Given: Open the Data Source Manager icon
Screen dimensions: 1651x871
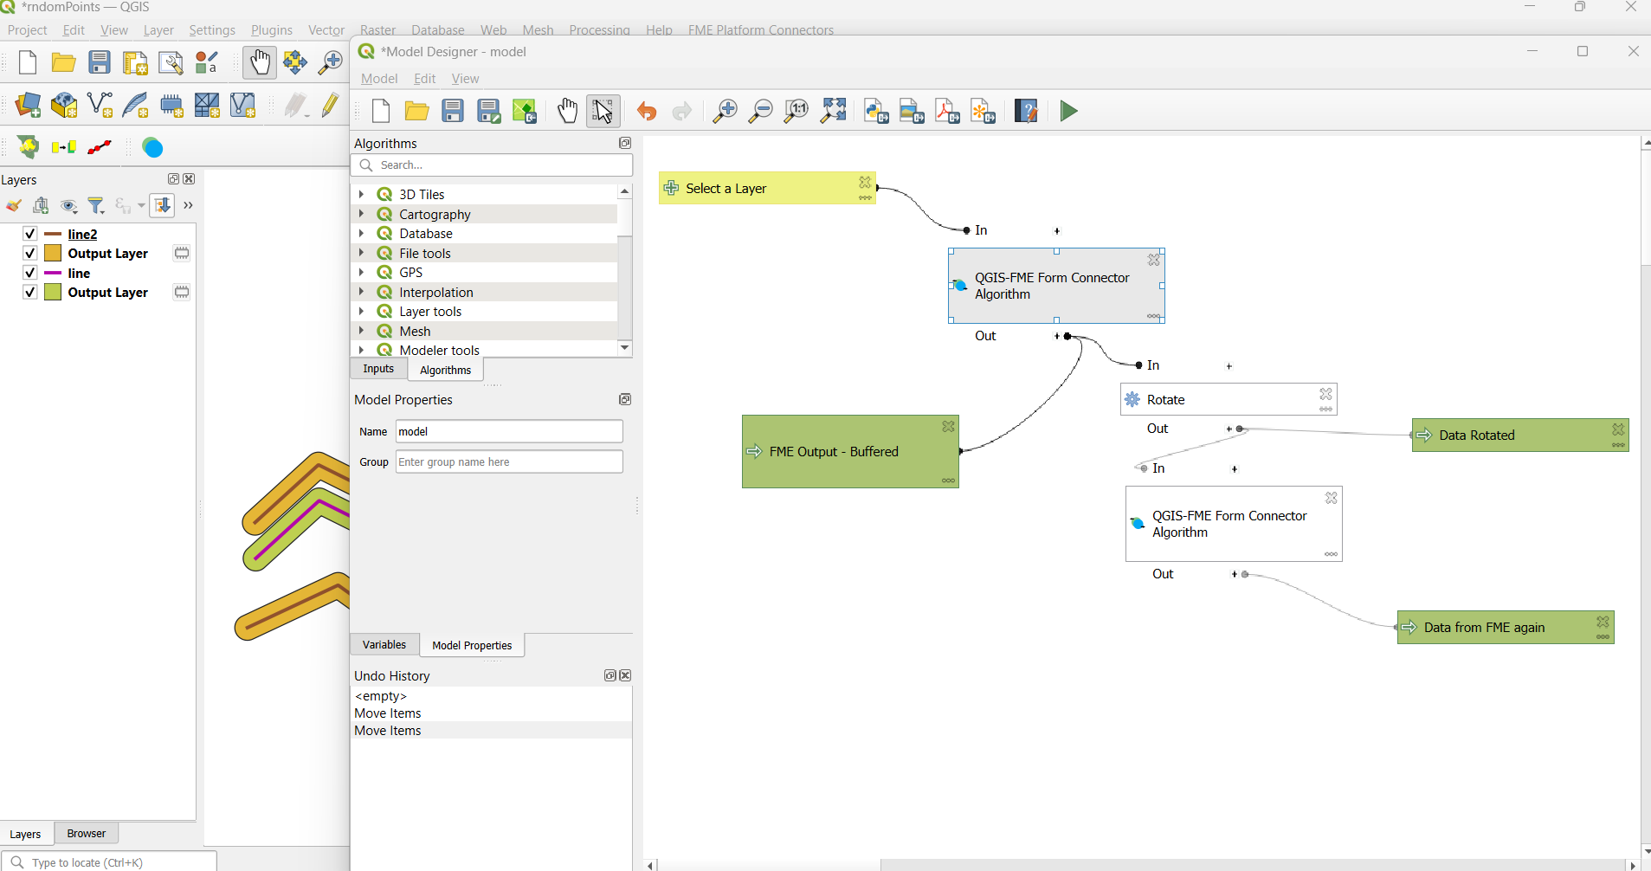Looking at the screenshot, I should [x=28, y=106].
